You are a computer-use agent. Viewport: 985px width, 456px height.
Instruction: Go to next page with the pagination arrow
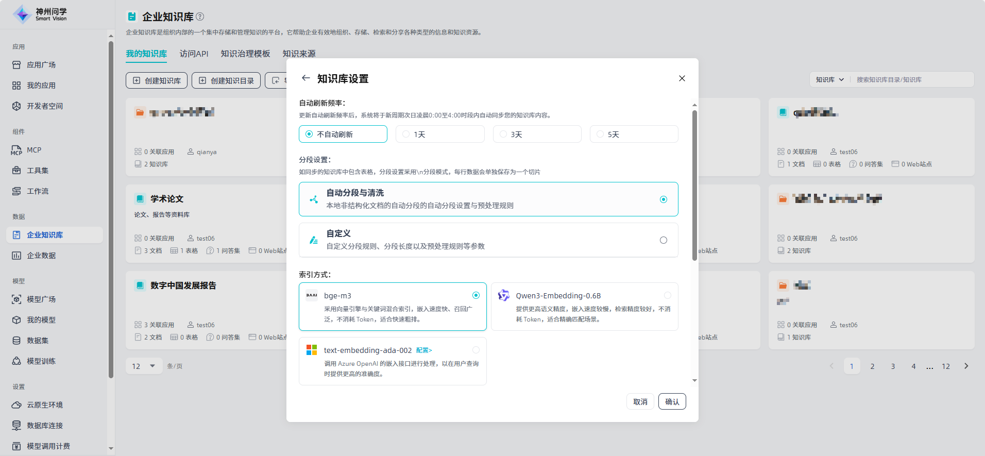coord(966,366)
